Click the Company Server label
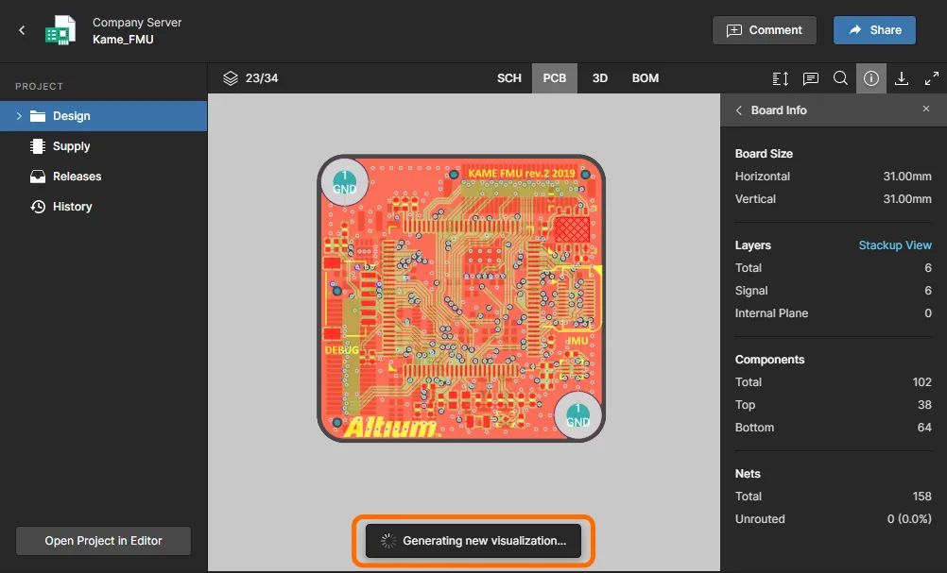This screenshot has height=573, width=947. [x=137, y=23]
